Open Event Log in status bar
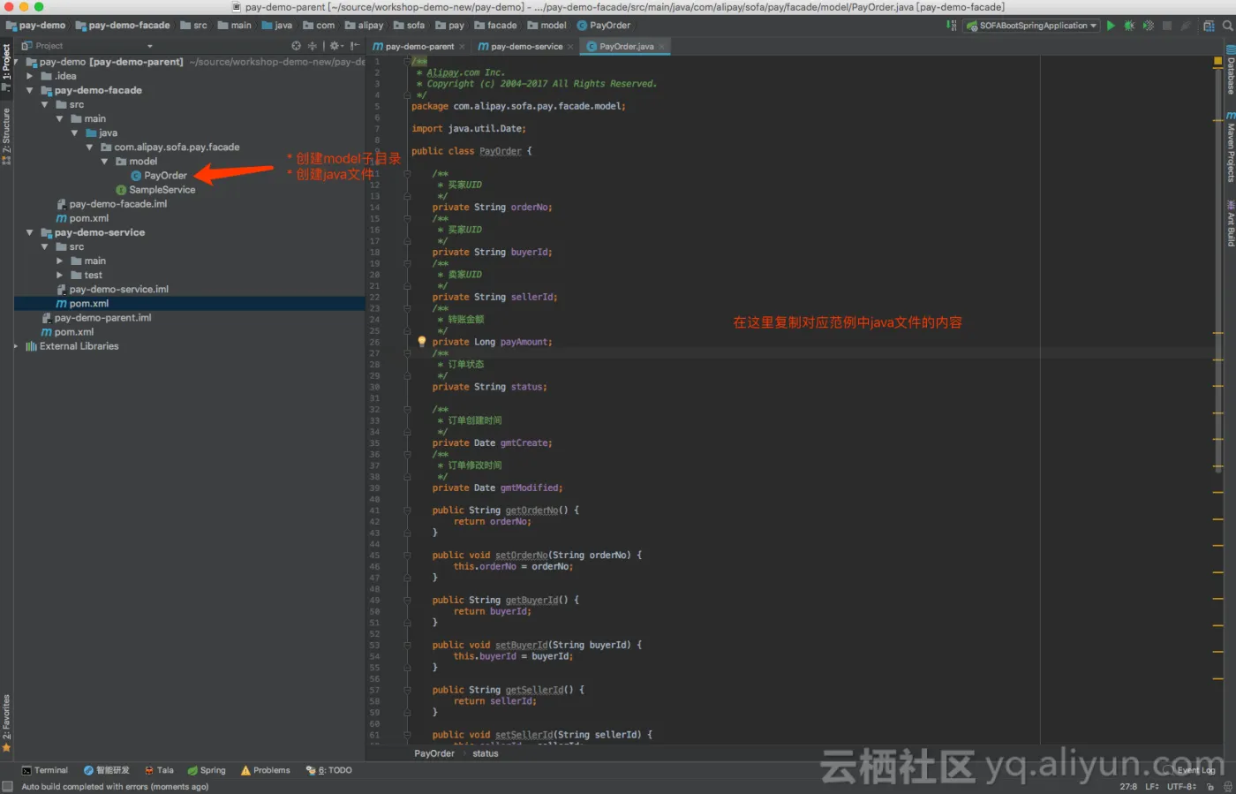The image size is (1236, 794). [1191, 770]
